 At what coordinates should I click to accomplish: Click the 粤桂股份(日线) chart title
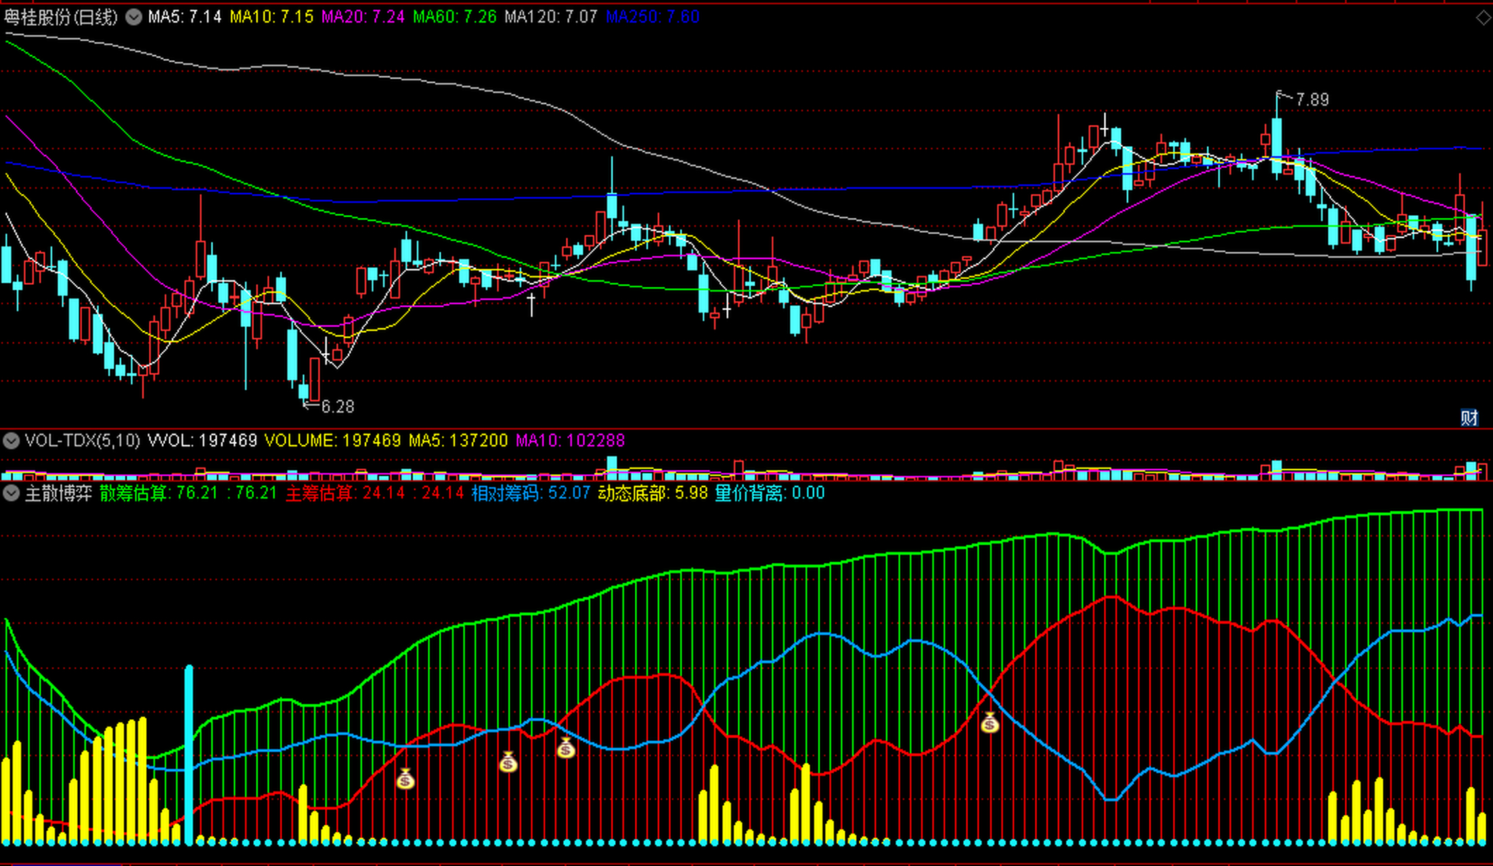(x=61, y=17)
